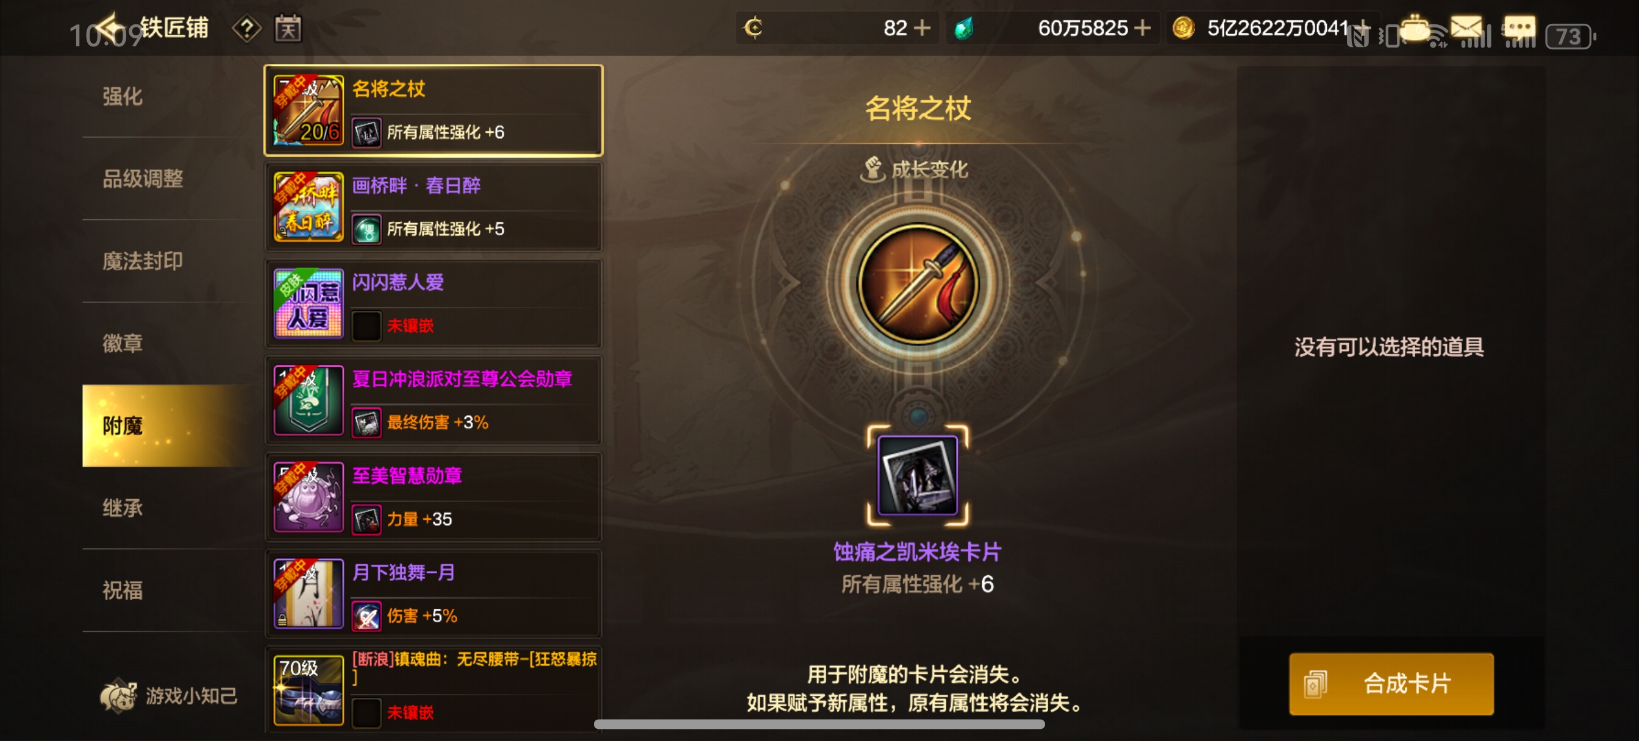Viewport: 1639px width, 741px height.
Task: Open the 魔法封印 tab
Action: pyautogui.click(x=143, y=261)
